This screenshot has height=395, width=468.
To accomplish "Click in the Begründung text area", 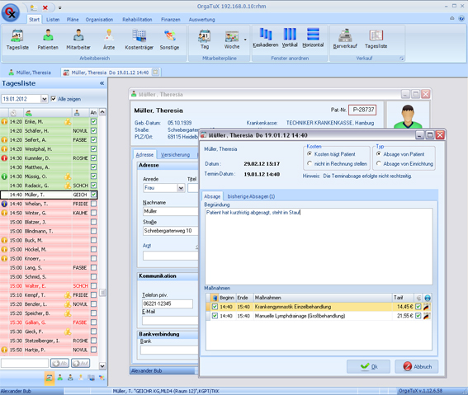I will click(319, 247).
